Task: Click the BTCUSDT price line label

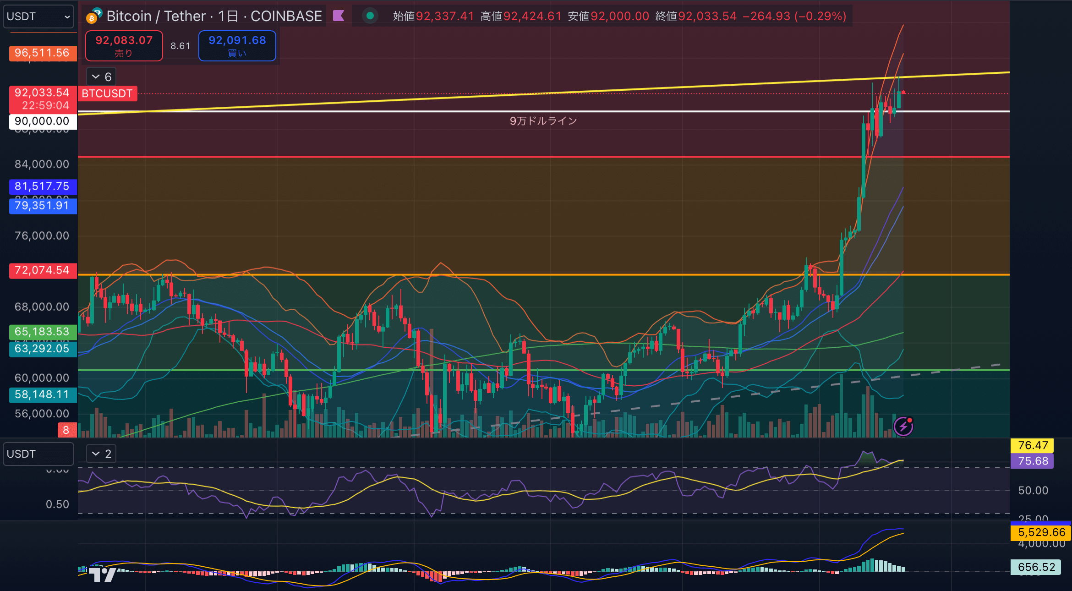Action: click(x=107, y=93)
